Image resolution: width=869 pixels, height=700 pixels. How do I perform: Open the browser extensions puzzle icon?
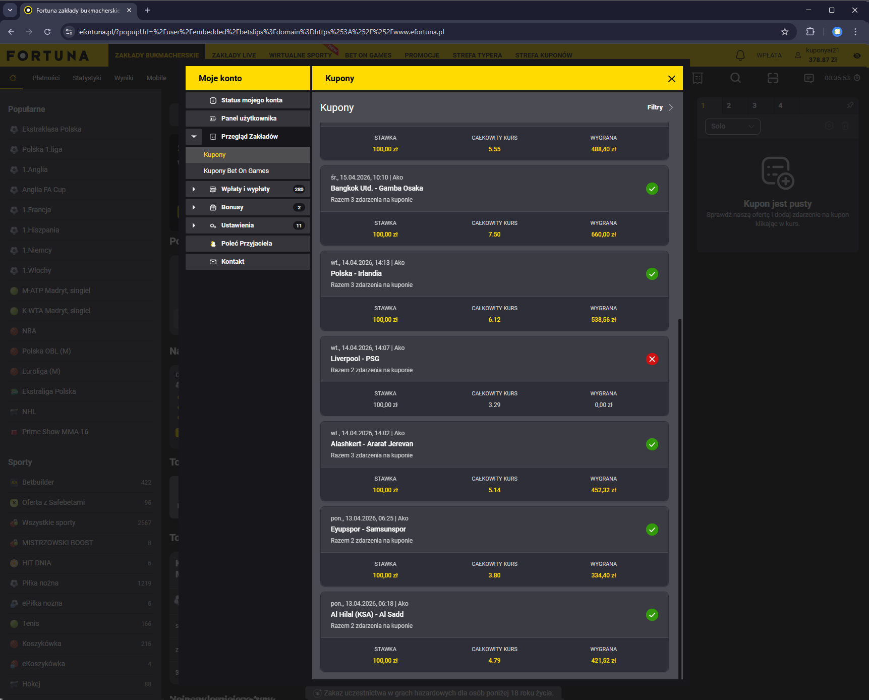[810, 32]
